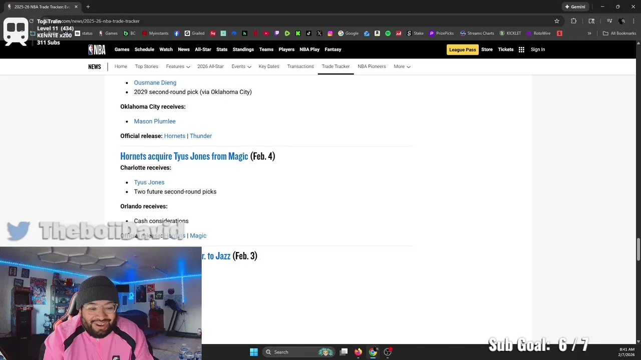Open the Games menu on NBA.com

[x=122, y=49]
